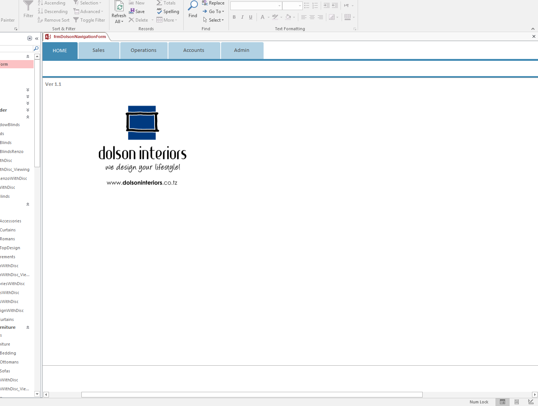
Task: Apply bullet list formatting
Action: 307,6
